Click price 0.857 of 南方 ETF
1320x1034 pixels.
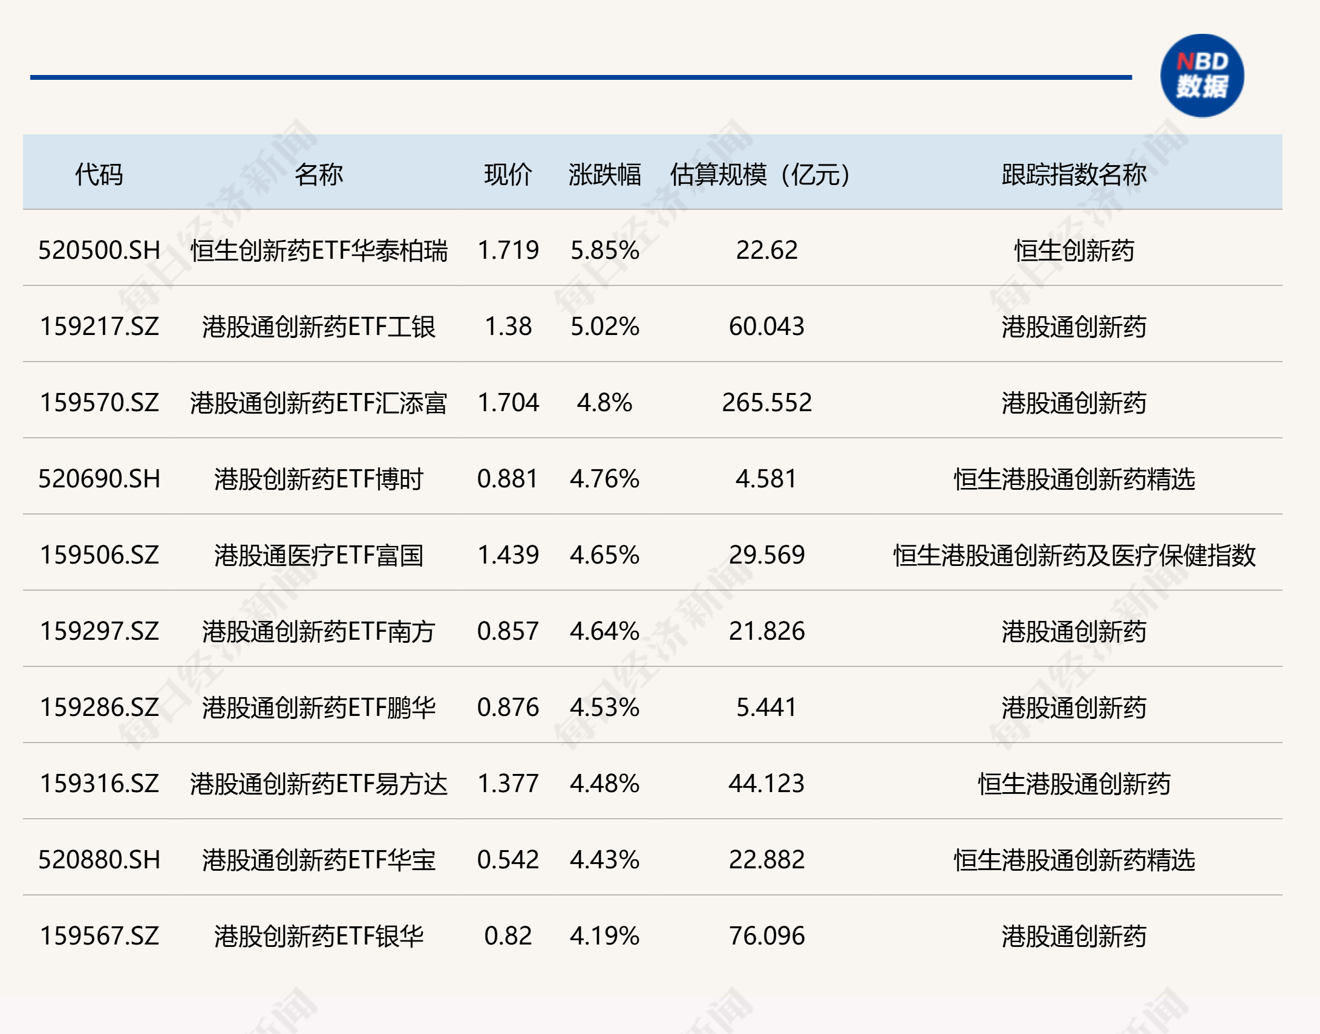coord(508,632)
